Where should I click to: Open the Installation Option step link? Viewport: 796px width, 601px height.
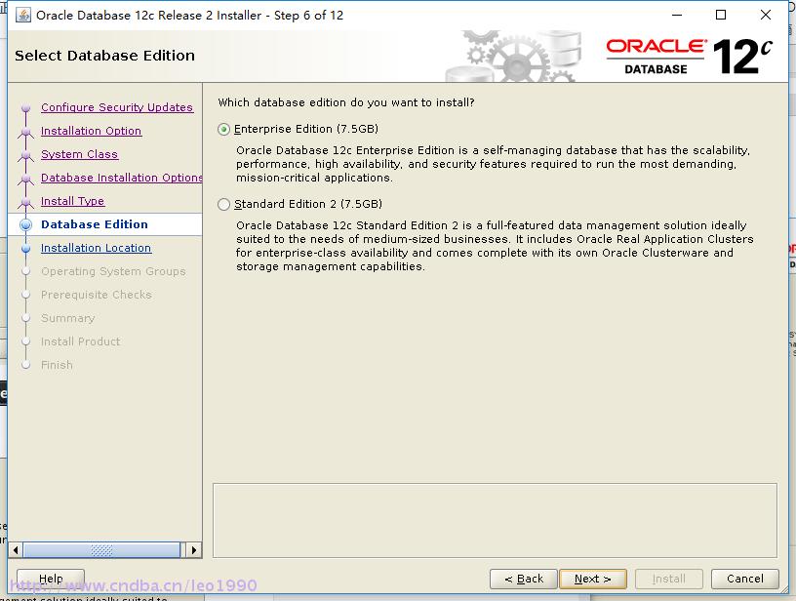(x=91, y=131)
